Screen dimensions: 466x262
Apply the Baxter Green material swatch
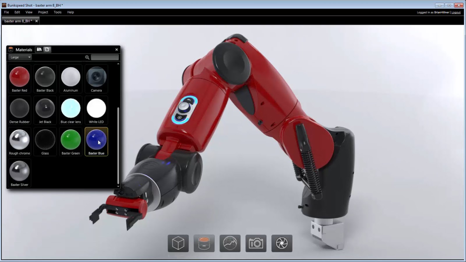coord(70,140)
